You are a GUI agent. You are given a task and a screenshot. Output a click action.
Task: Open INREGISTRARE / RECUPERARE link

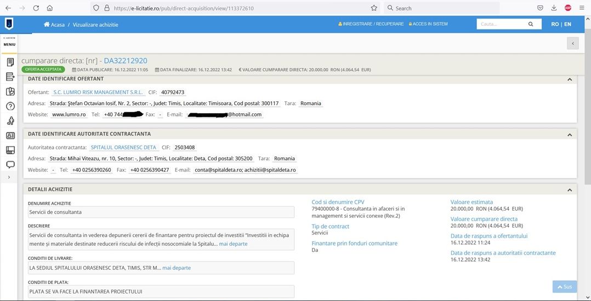click(371, 24)
